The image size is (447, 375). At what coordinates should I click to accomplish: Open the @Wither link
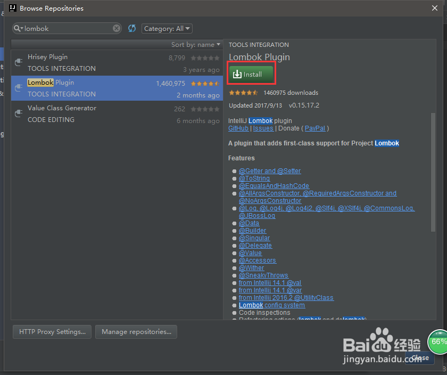pos(251,268)
